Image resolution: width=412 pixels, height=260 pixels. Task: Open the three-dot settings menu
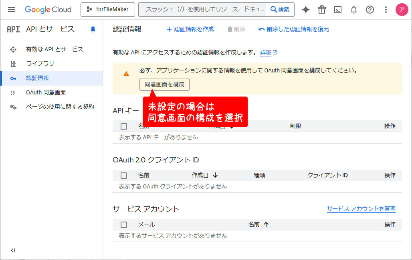coord(386,10)
